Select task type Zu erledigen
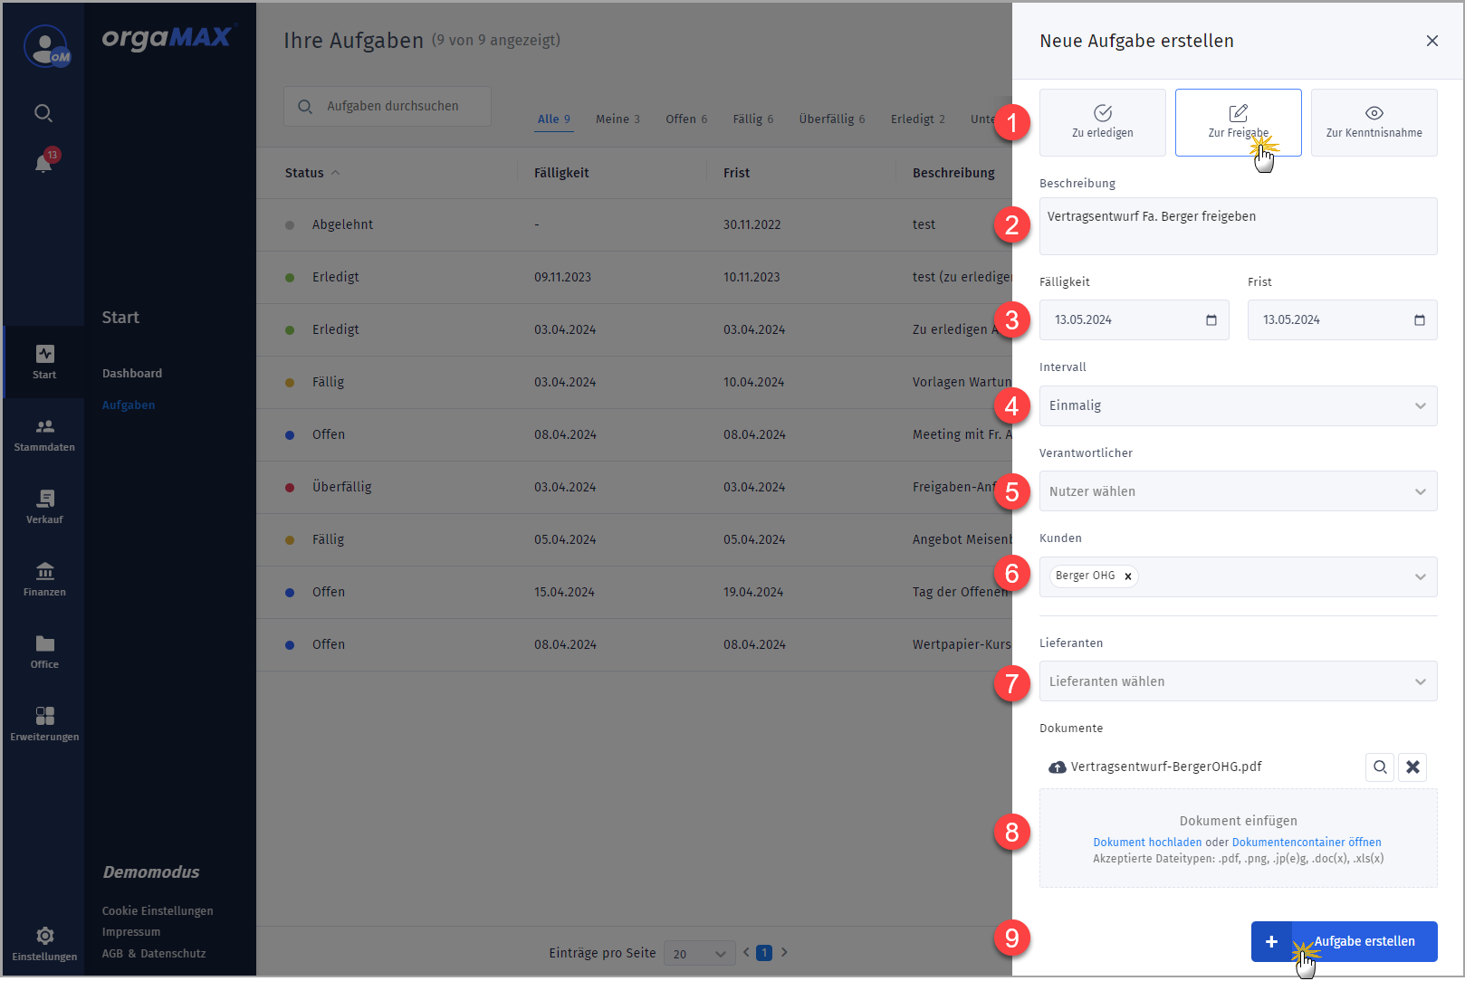This screenshot has height=981, width=1465. click(x=1103, y=122)
